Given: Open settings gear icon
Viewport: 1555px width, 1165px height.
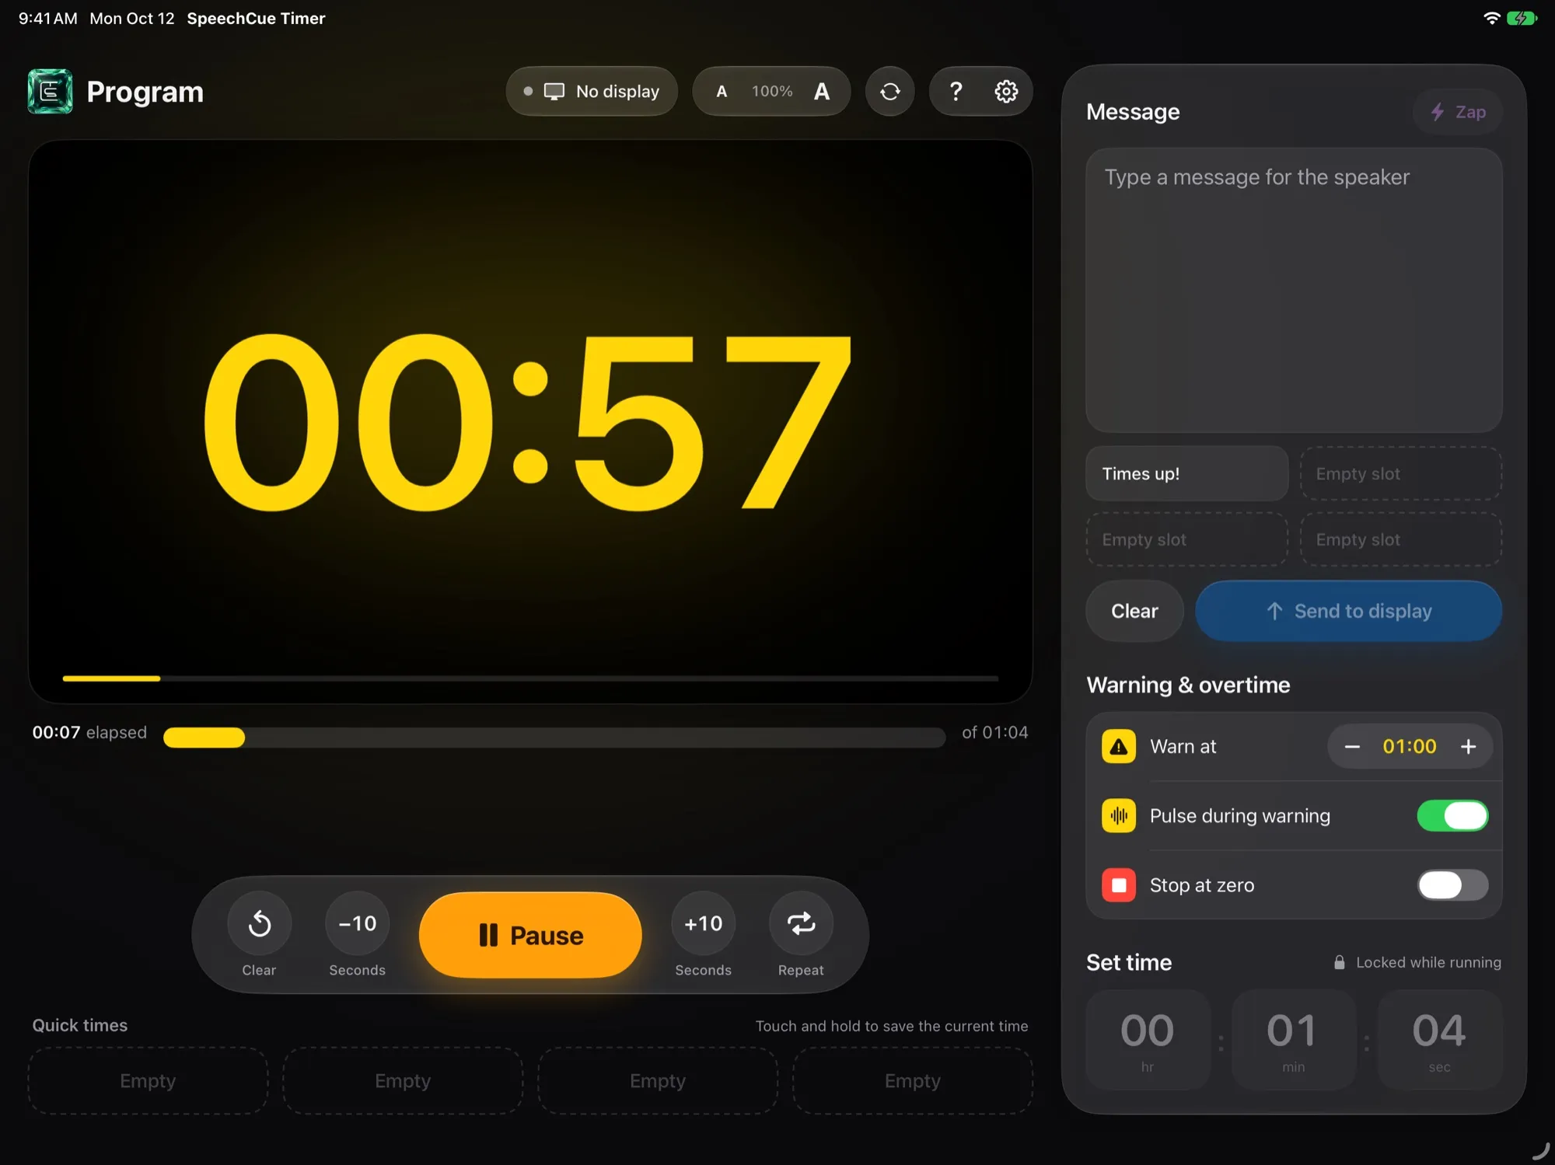Looking at the screenshot, I should [x=1006, y=91].
